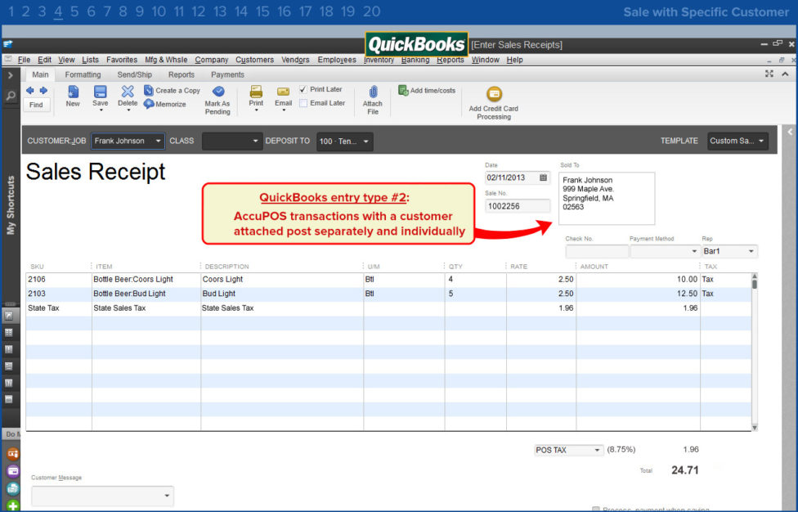Open the File menu
Viewport: 798px width, 512px height.
pyautogui.click(x=24, y=60)
